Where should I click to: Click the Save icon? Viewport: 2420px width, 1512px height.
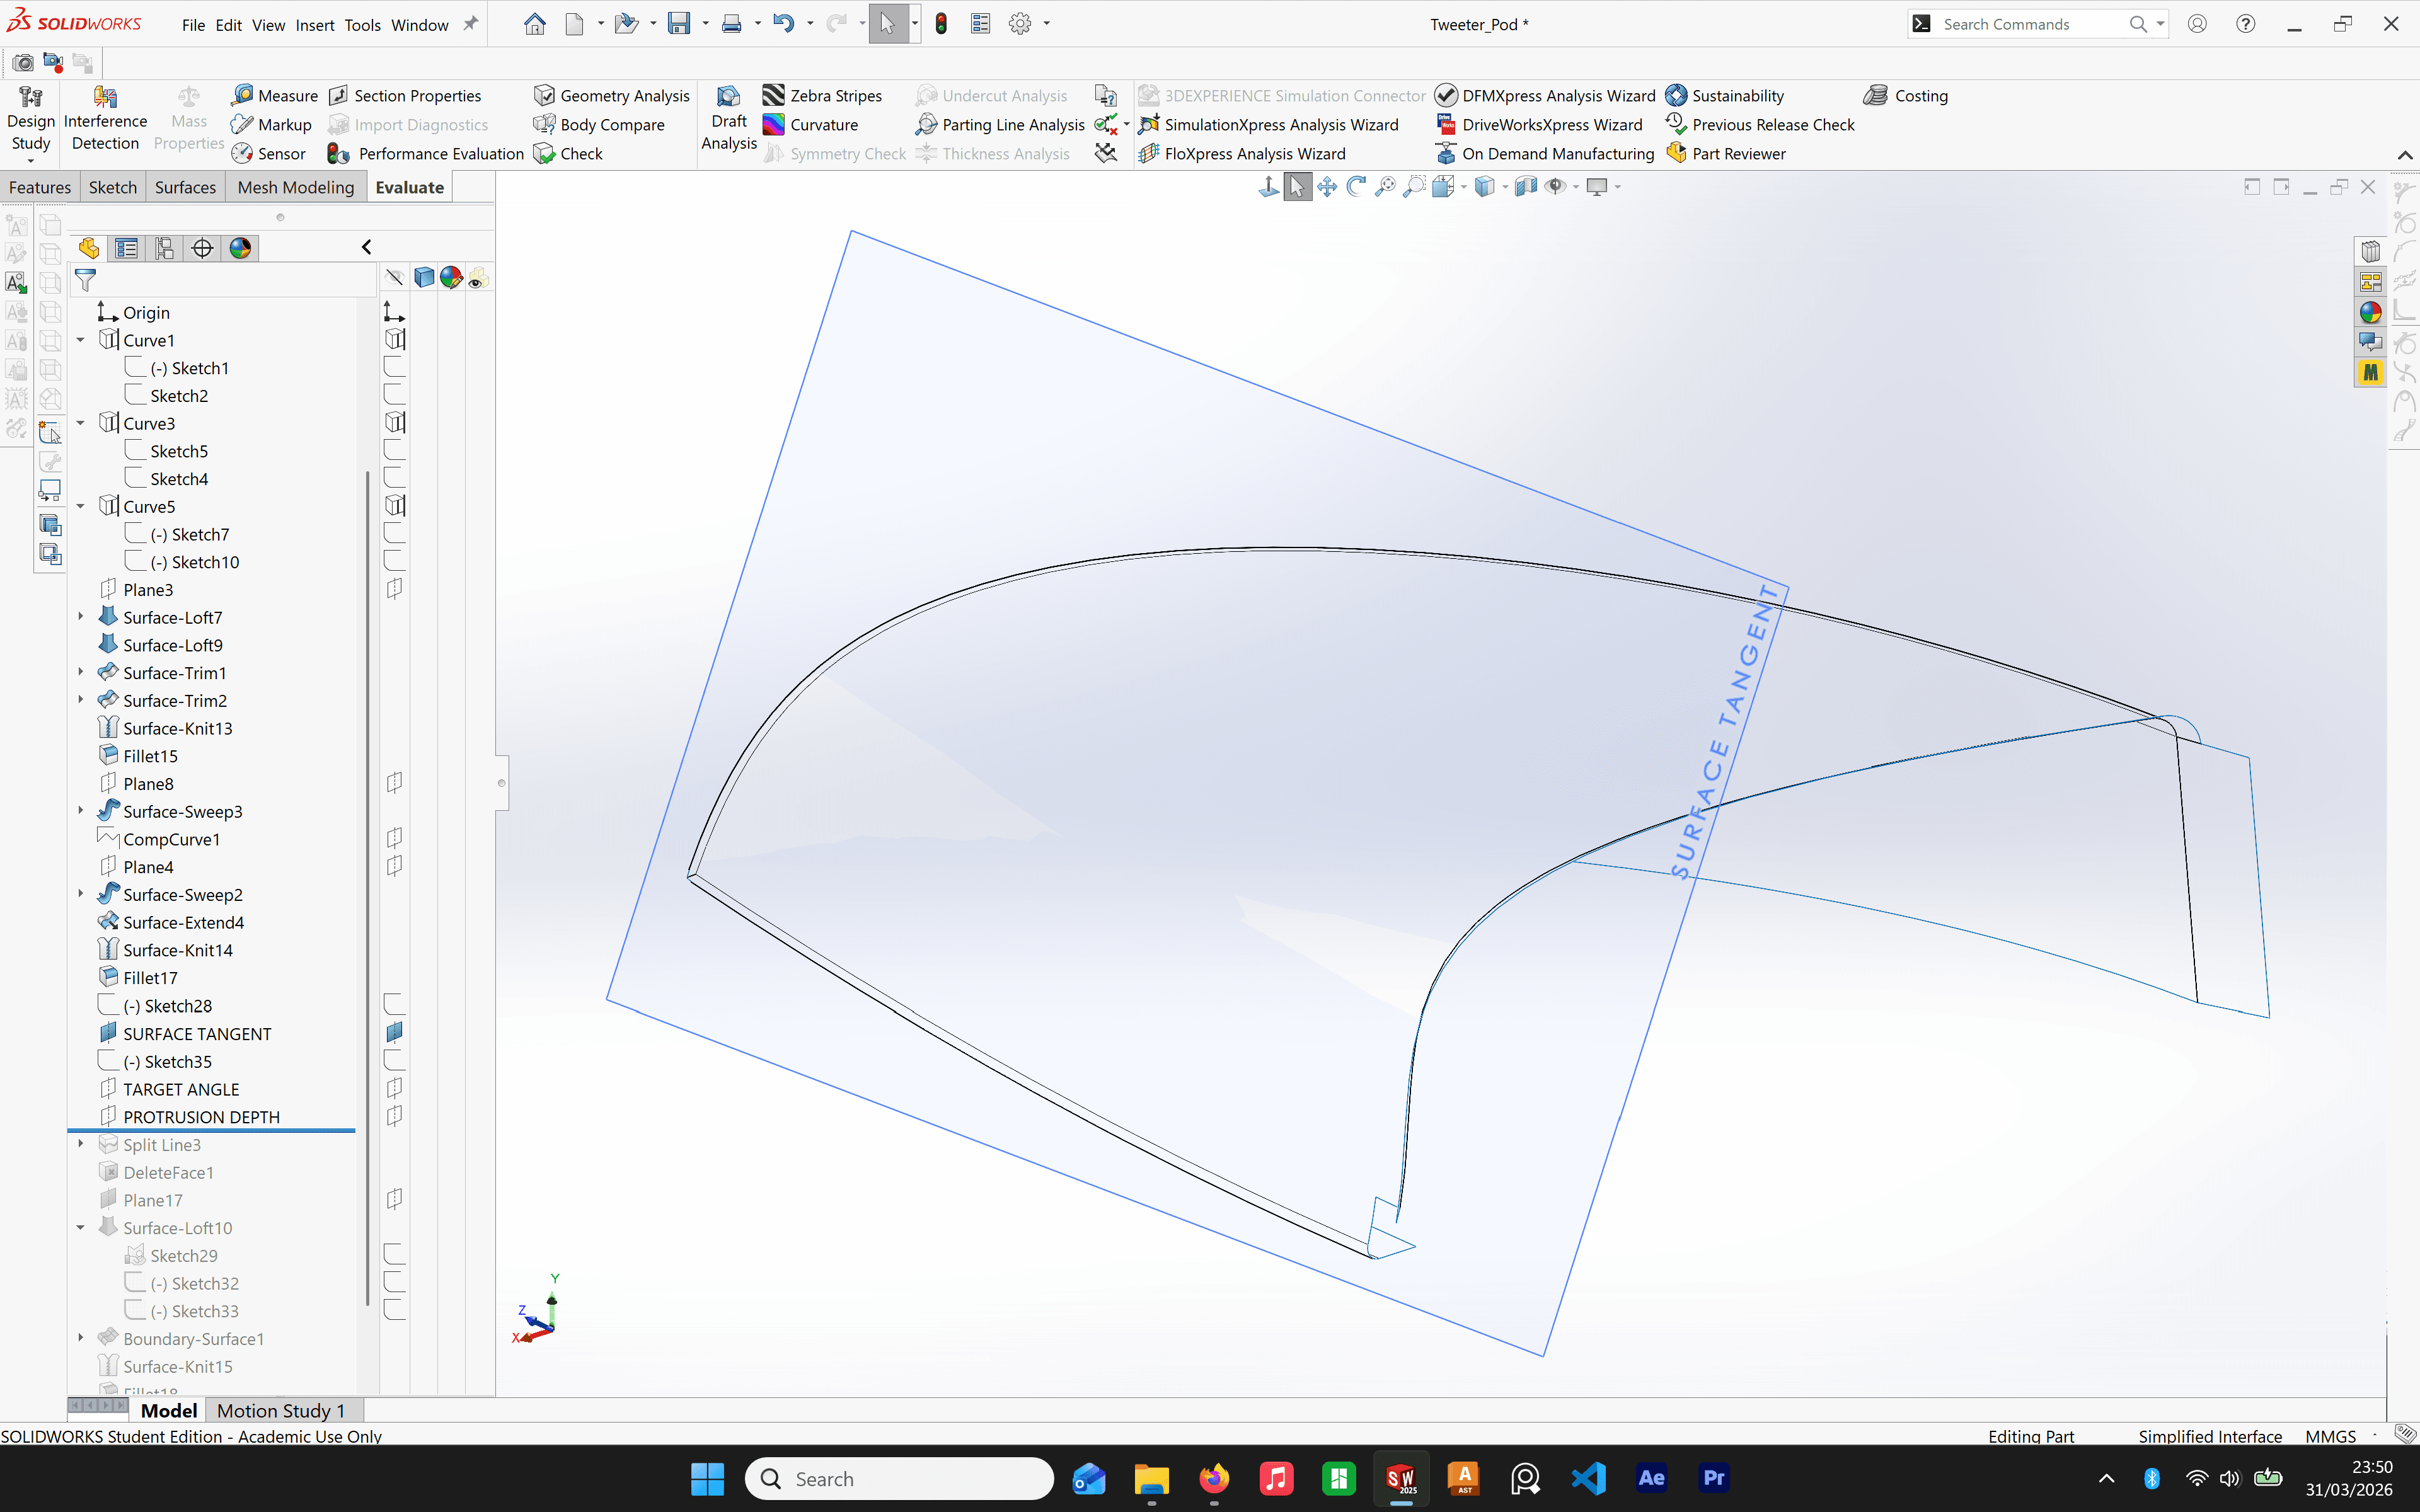[x=679, y=24]
